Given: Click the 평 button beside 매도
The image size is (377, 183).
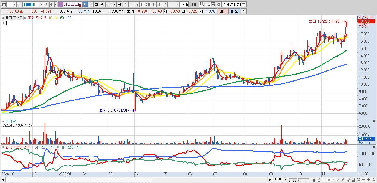Looking at the screenshot, I should [x=243, y=11].
